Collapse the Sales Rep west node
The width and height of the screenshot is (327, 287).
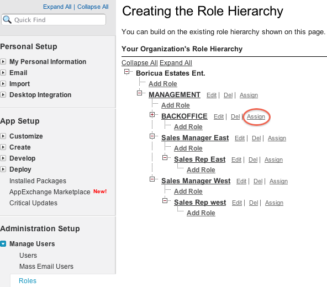165,200
